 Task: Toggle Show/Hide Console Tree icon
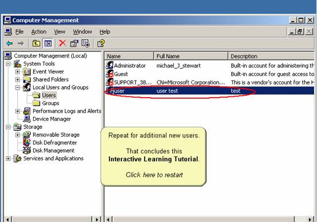(x=48, y=43)
